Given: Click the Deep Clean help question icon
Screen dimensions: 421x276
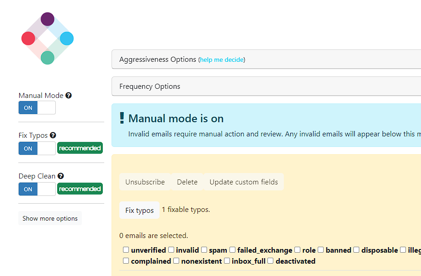Looking at the screenshot, I should point(61,176).
